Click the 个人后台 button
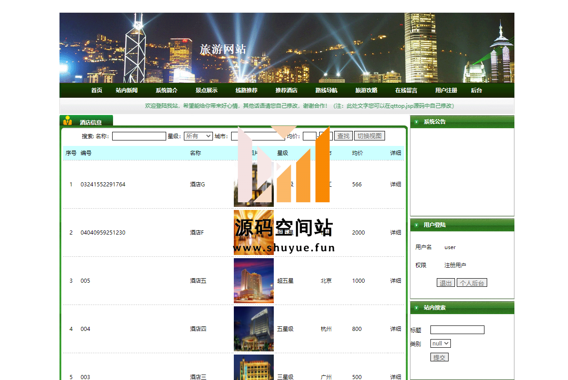Screen dimensions: 568x380 pos(472,283)
